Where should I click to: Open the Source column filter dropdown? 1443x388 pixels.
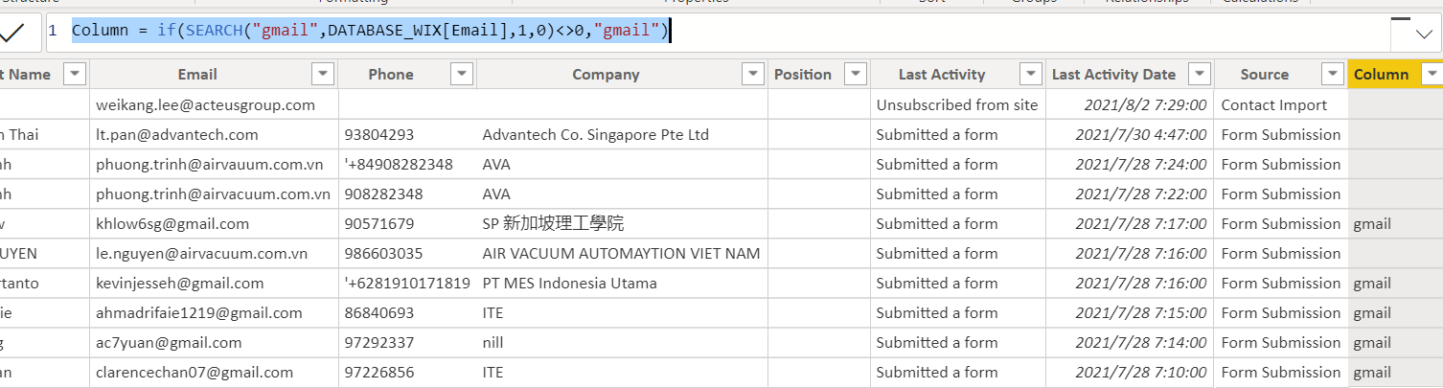[x=1332, y=75]
